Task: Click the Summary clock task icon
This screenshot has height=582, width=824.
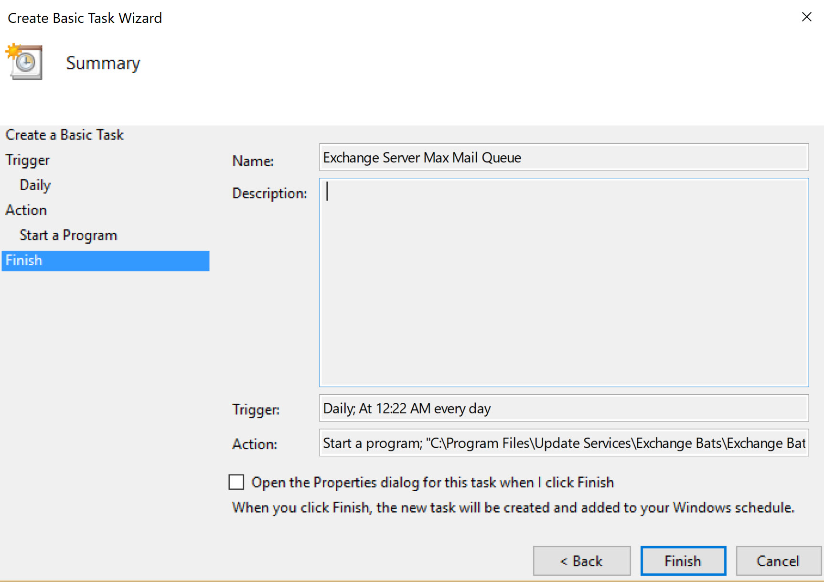Action: click(x=24, y=62)
